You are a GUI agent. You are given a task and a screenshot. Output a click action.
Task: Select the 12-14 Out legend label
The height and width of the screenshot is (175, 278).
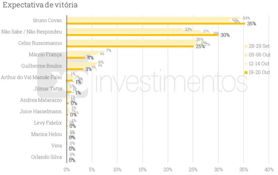tap(259, 63)
